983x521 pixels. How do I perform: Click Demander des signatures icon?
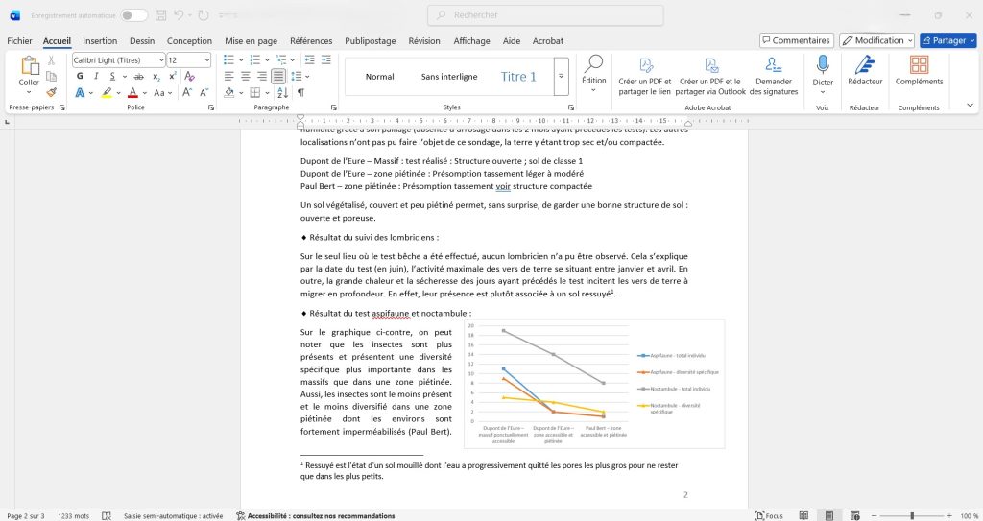click(x=773, y=65)
